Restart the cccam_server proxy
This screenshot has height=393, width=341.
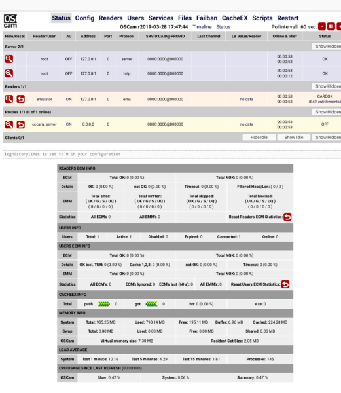click(x=21, y=124)
